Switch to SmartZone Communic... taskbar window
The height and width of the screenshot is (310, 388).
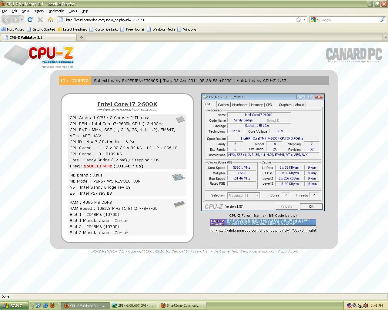(x=182, y=306)
